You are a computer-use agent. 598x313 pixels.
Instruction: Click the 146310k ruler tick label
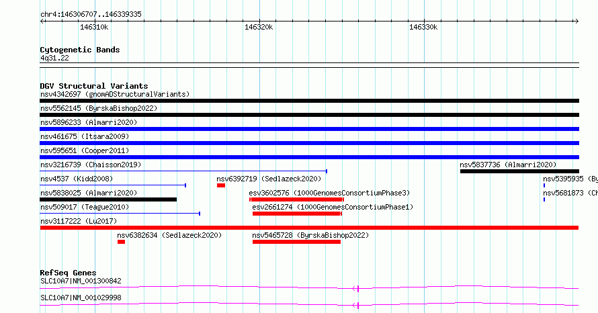[94, 27]
